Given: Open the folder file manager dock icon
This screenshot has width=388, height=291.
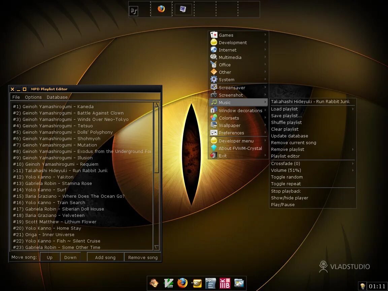Looking at the screenshot, I should tap(239, 283).
